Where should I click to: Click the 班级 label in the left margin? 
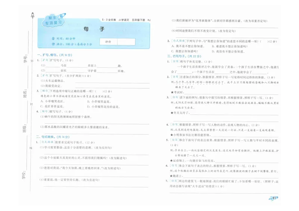coord(25,128)
